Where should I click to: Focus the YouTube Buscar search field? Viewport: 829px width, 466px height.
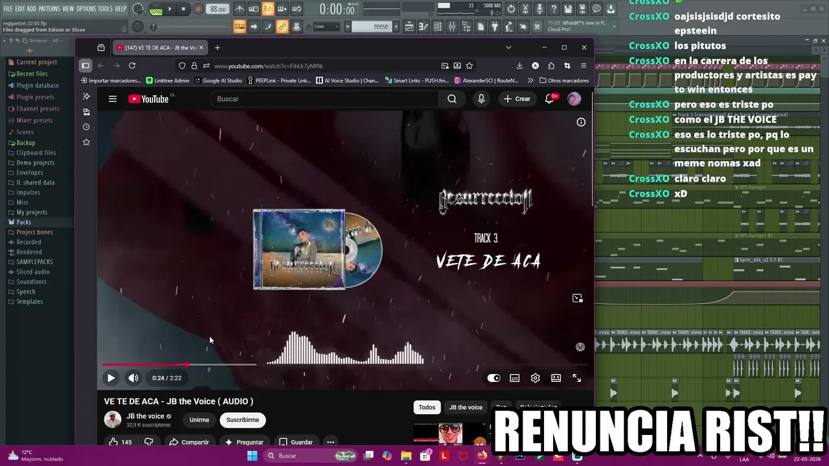click(324, 99)
